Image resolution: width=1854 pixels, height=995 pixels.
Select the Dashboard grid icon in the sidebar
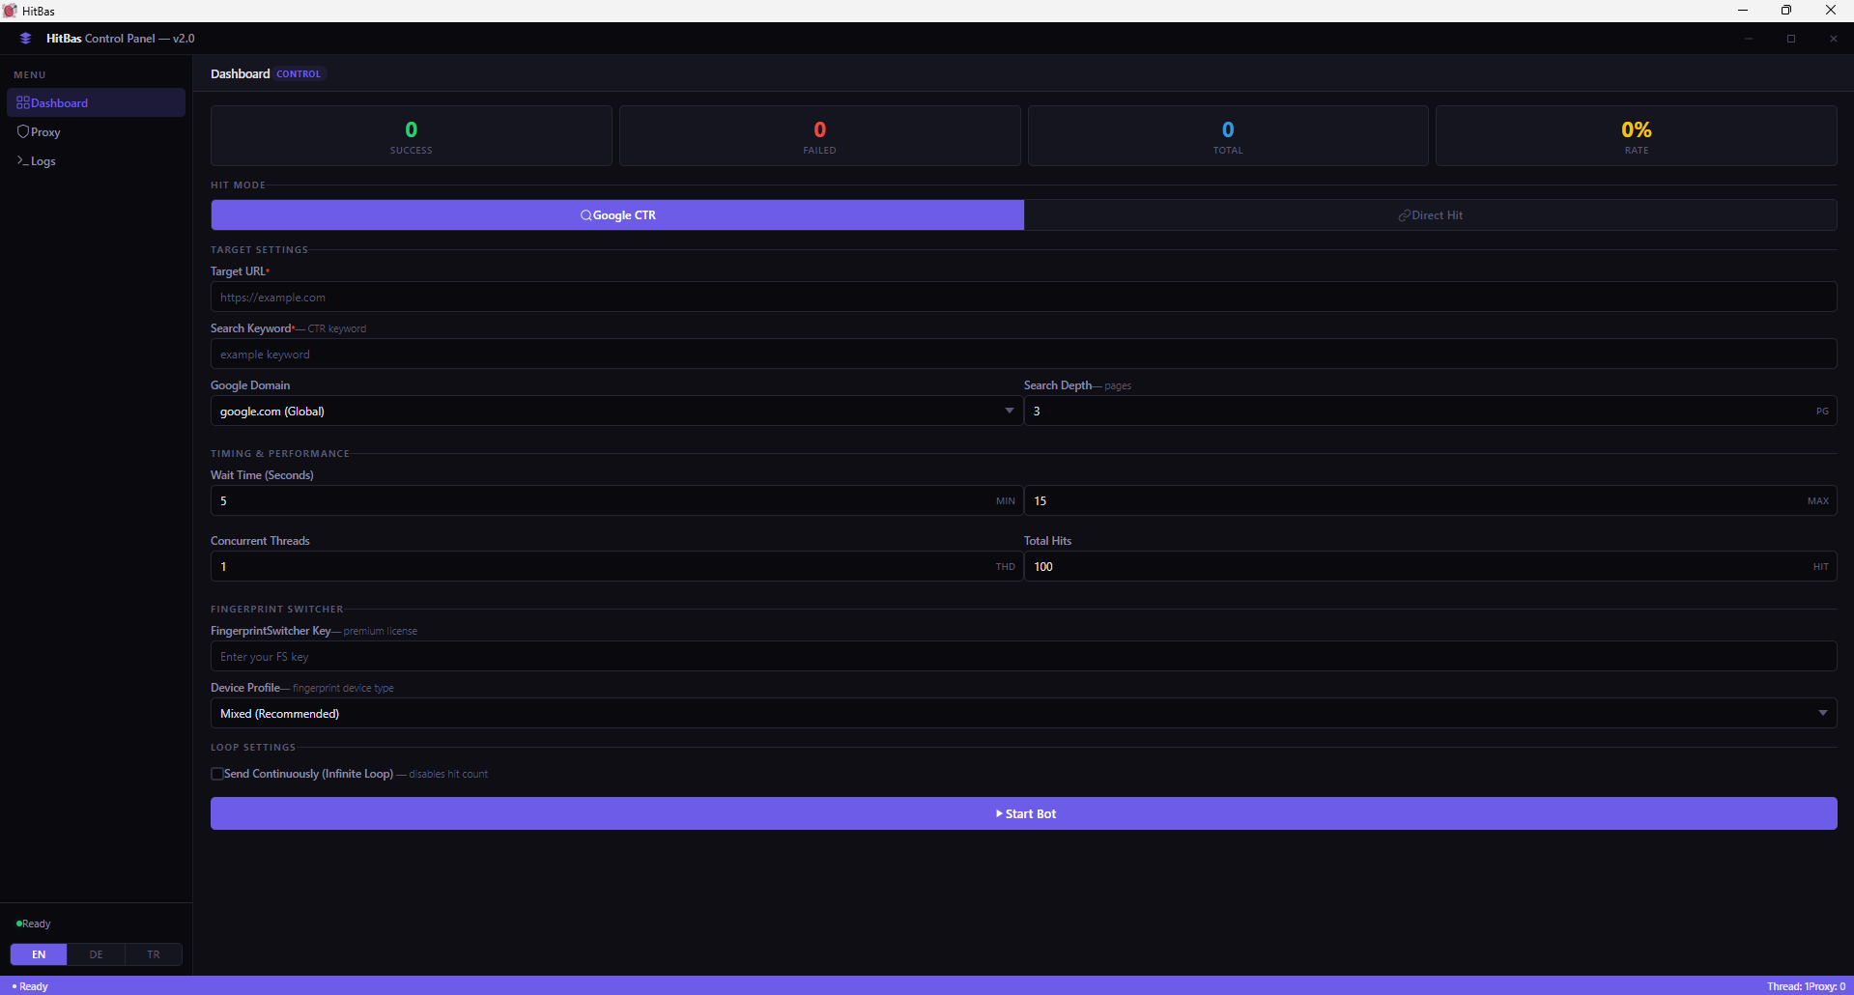[21, 102]
